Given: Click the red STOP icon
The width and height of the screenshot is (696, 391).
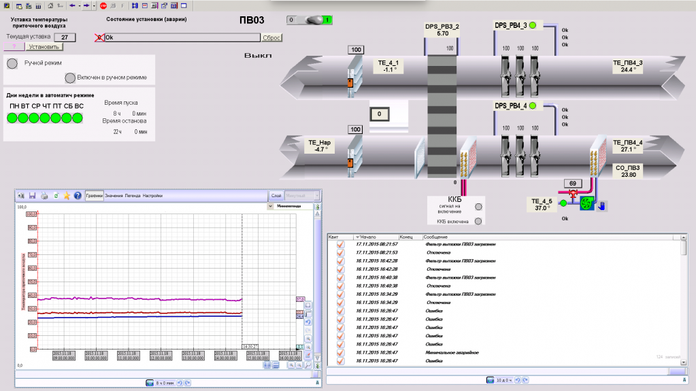Looking at the screenshot, I should pos(103,5).
